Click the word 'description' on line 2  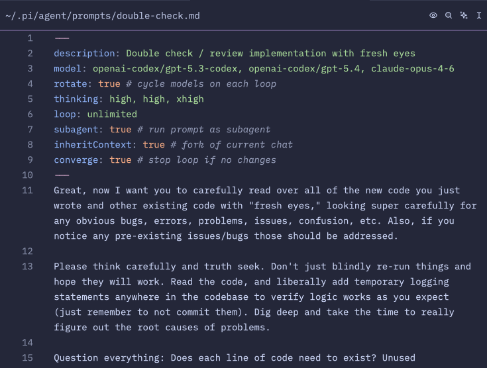(x=85, y=54)
